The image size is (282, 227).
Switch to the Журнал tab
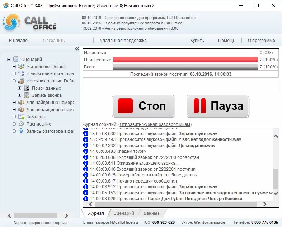(x=96, y=213)
